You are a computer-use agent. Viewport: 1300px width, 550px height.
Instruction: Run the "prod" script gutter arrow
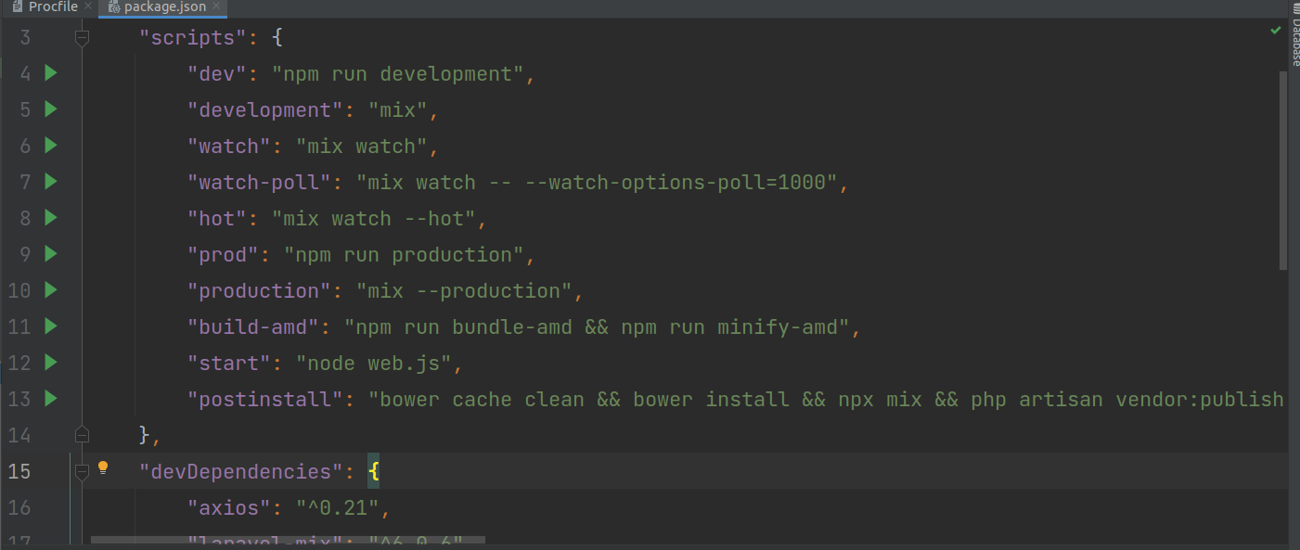coord(51,254)
